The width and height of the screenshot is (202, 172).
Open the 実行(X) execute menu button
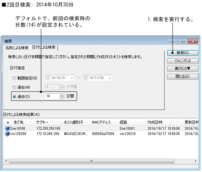pyautogui.click(x=182, y=68)
